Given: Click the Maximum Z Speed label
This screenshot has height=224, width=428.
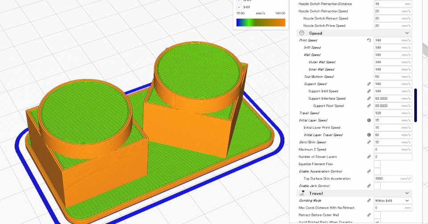Looking at the screenshot, I should click(x=312, y=150).
